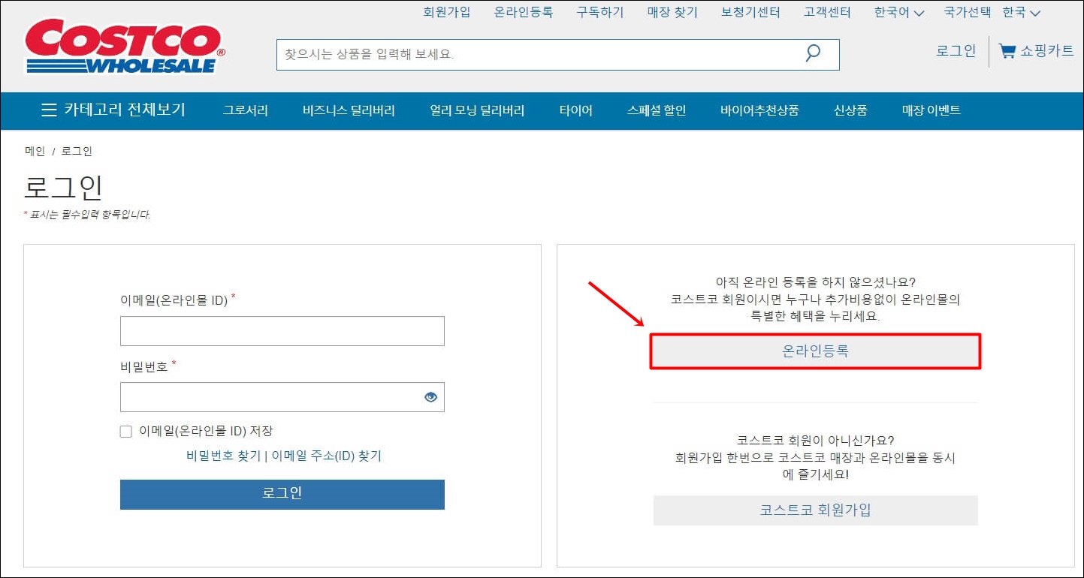Reveal the password with the eye icon
This screenshot has height=578, width=1084.
click(x=430, y=396)
